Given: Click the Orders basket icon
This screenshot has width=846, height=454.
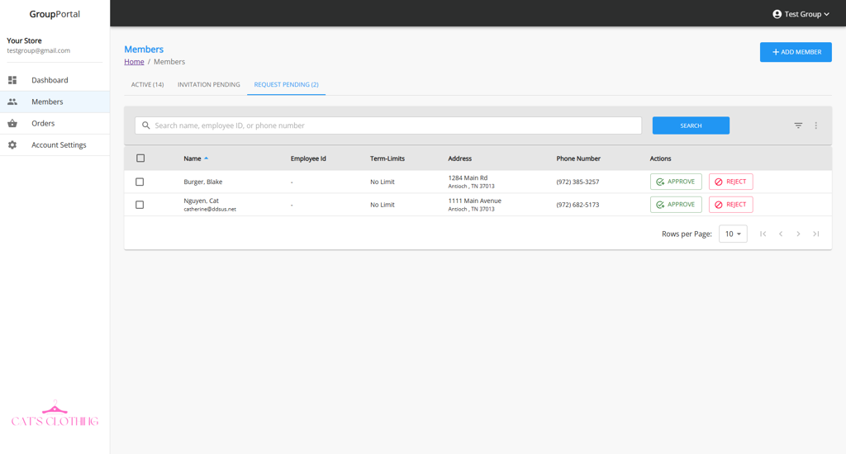Looking at the screenshot, I should (12, 123).
